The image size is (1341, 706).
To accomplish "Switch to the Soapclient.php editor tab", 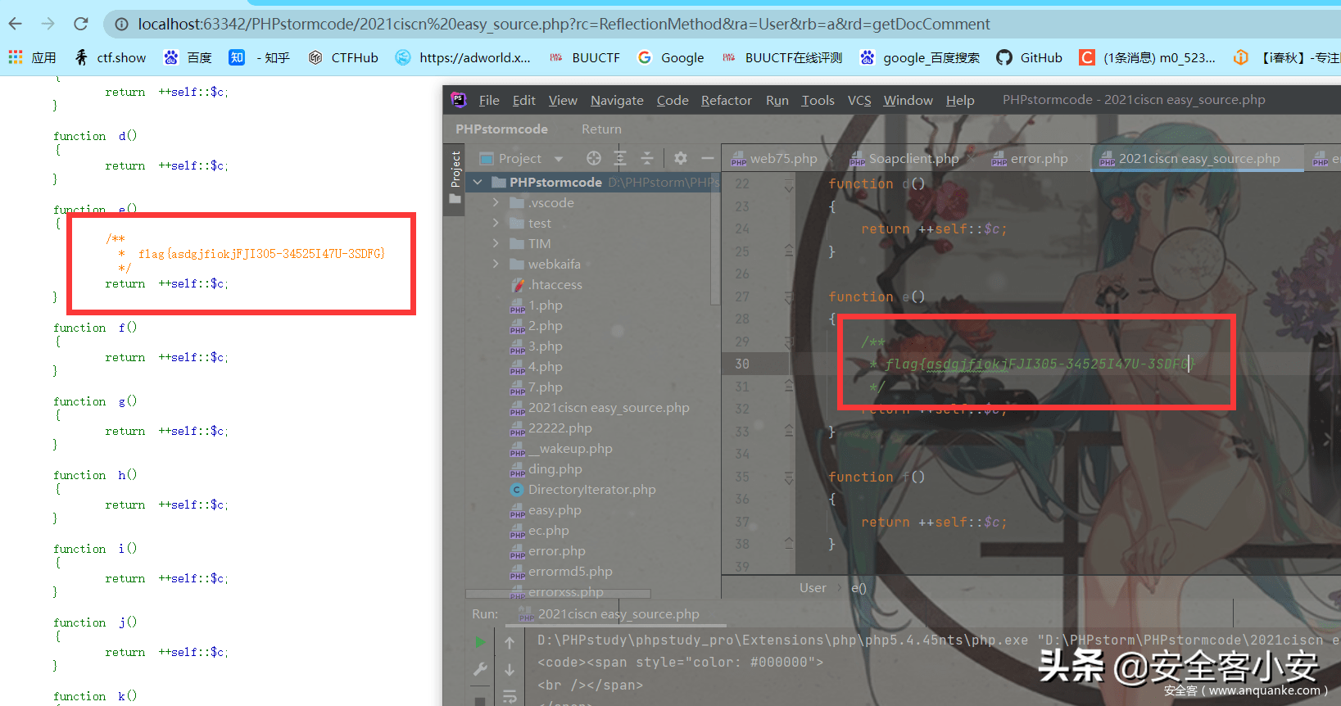I will click(x=904, y=159).
